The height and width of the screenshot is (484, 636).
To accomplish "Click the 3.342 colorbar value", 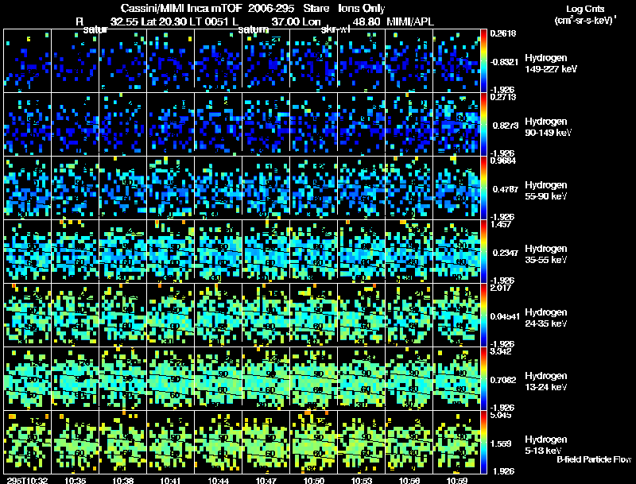I will click(x=501, y=351).
